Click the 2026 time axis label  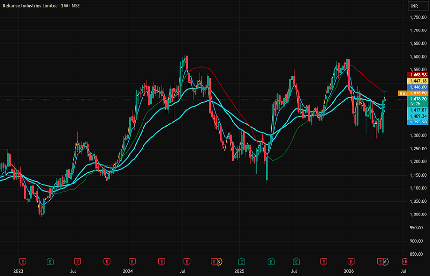[x=349, y=271]
